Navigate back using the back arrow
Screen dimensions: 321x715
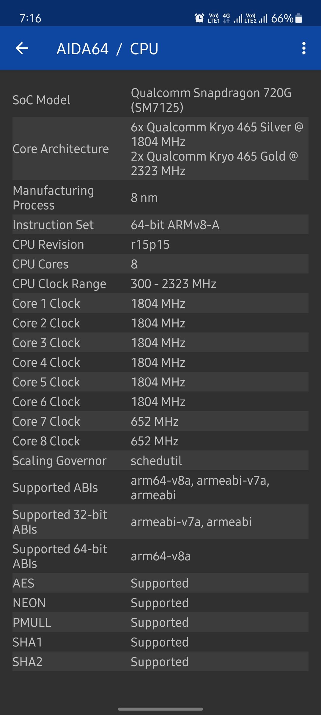coord(23,48)
